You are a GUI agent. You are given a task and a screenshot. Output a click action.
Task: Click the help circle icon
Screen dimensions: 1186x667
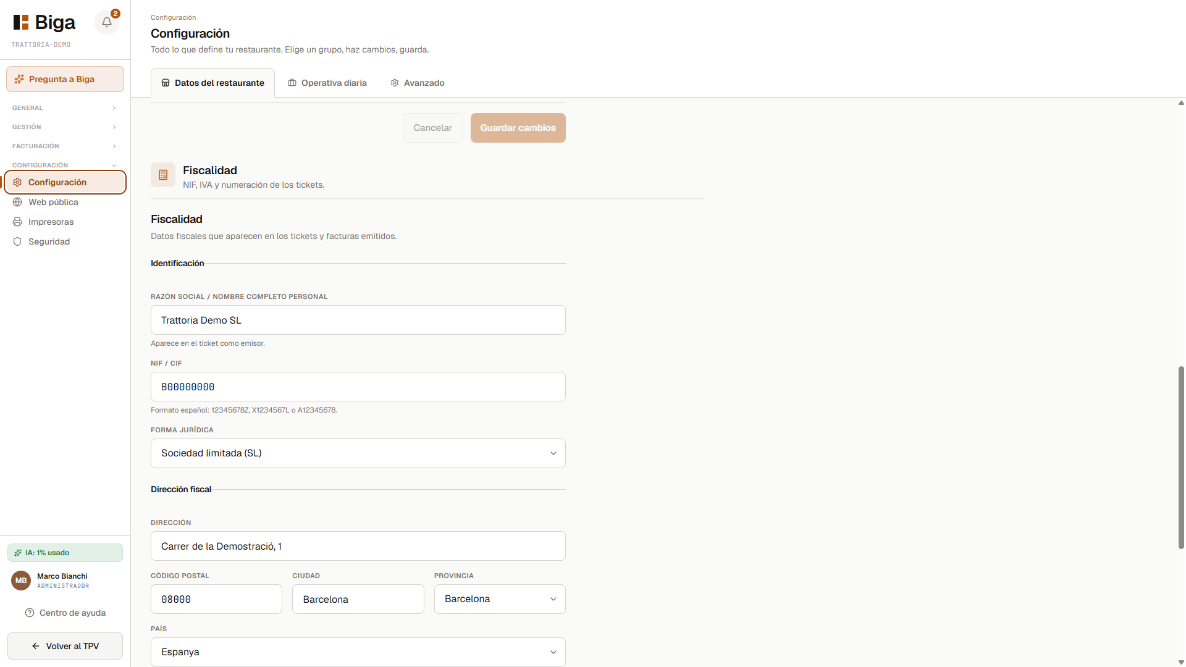click(30, 613)
